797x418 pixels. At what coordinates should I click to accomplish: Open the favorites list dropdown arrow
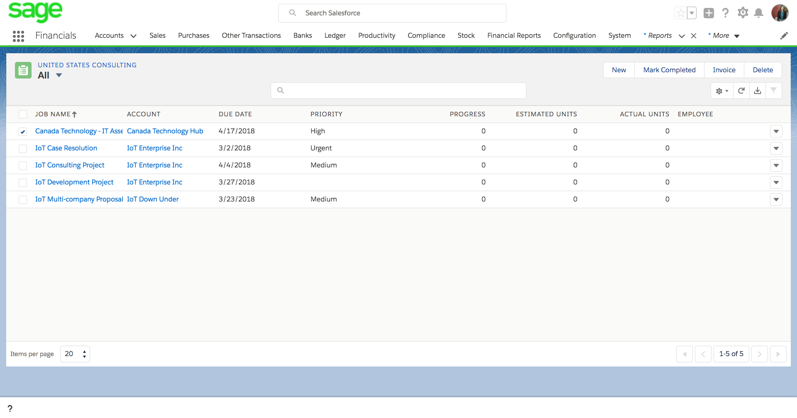[692, 13]
